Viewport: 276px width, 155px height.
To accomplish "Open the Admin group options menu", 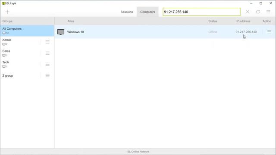I will (x=47, y=42).
